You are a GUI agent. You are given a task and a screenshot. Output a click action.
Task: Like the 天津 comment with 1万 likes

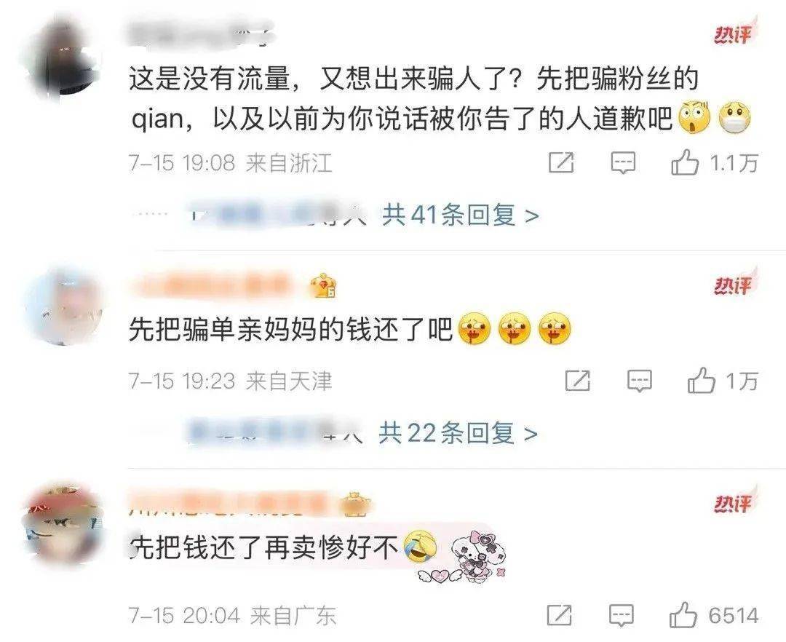[701, 381]
